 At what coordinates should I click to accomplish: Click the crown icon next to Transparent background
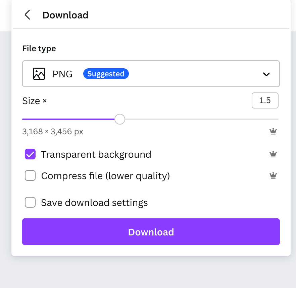(x=273, y=154)
